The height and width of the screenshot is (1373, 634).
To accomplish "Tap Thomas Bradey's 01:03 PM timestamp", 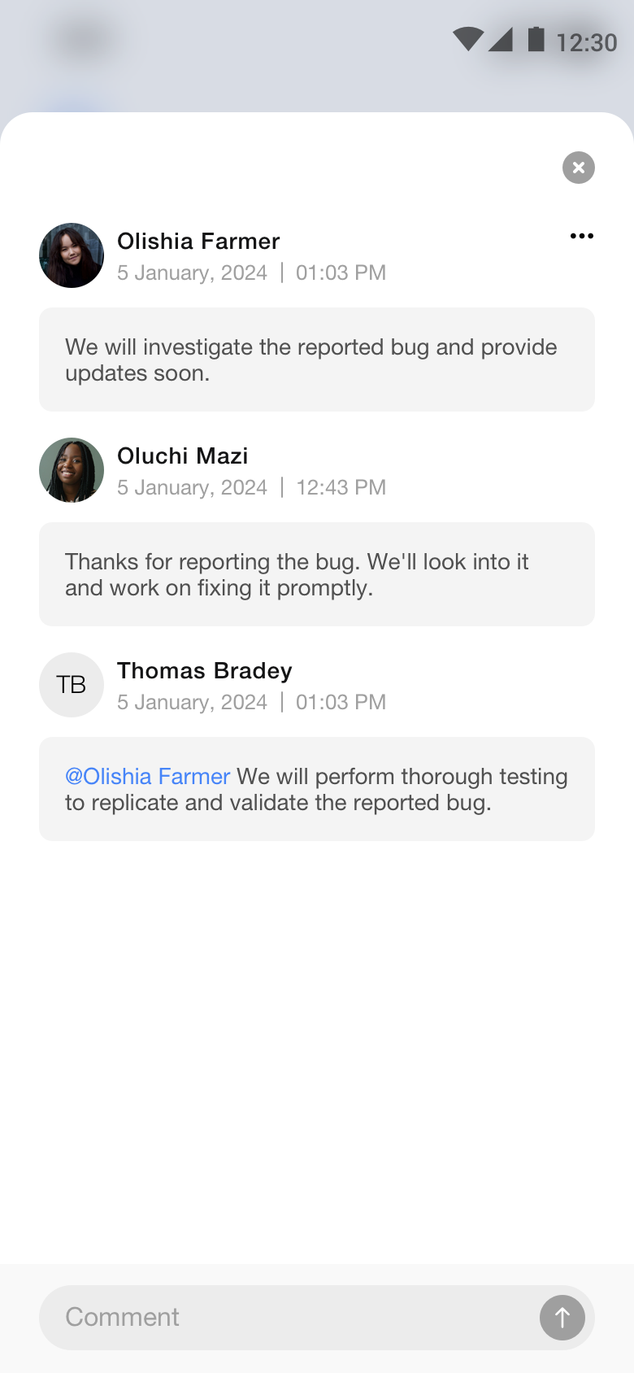I will coord(341,702).
